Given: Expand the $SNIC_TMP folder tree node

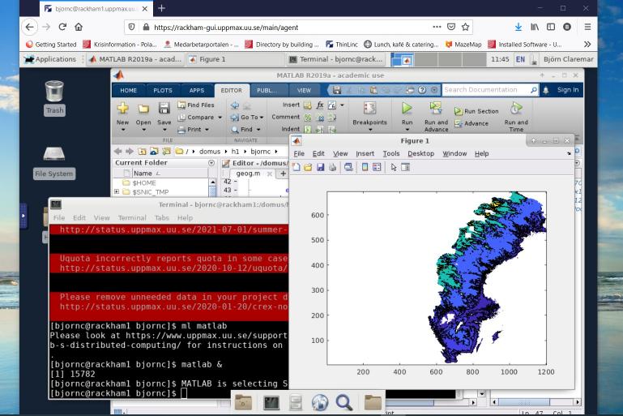Looking at the screenshot, I should pyautogui.click(x=117, y=191).
